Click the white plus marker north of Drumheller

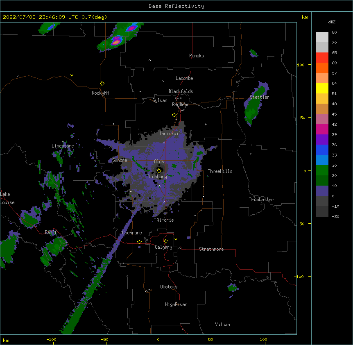click(x=251, y=154)
